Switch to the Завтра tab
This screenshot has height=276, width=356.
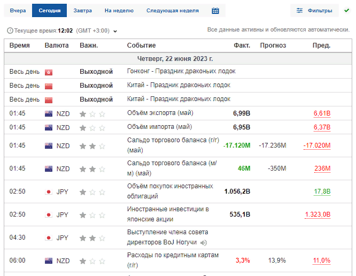click(82, 11)
